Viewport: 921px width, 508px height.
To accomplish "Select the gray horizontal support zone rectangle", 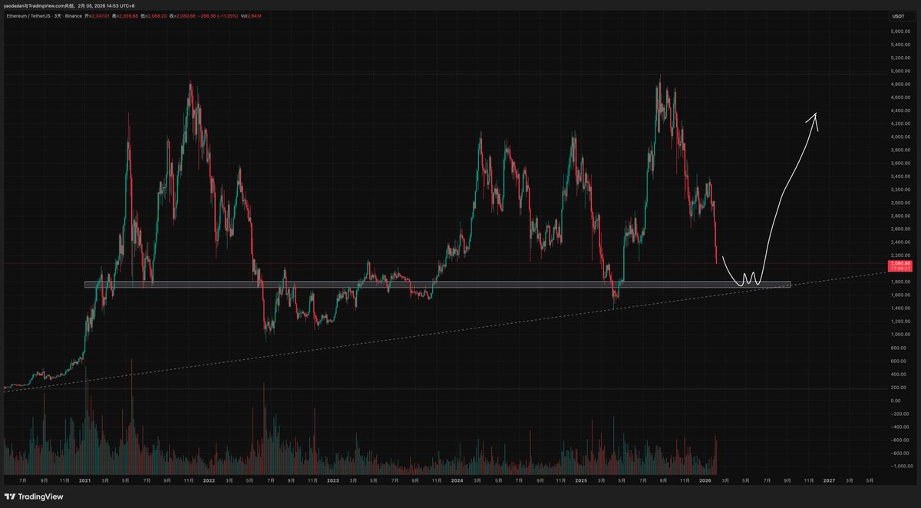I will (437, 285).
